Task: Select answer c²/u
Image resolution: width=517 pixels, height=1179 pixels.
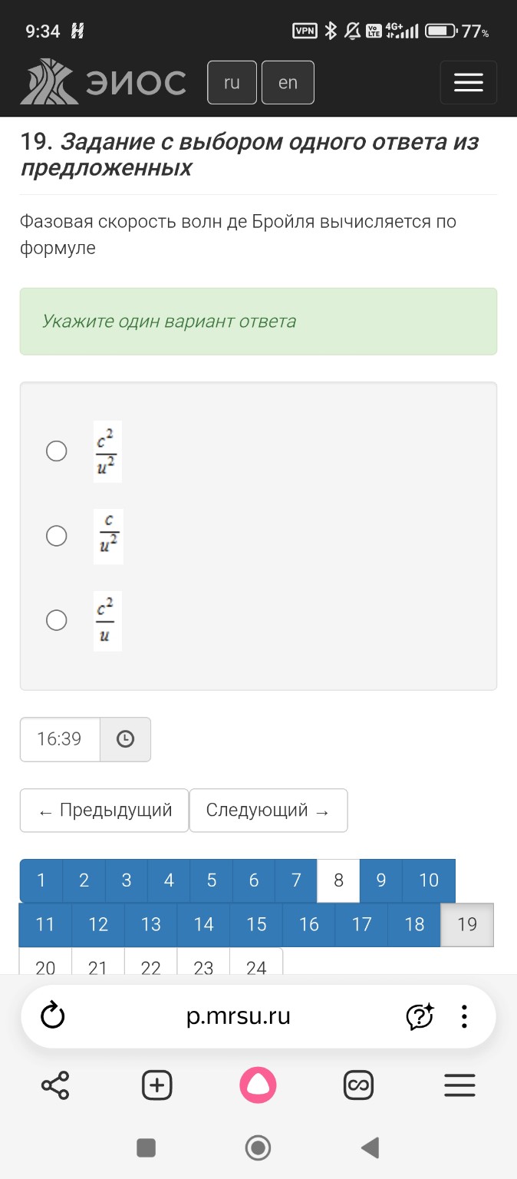Action: click(x=56, y=620)
